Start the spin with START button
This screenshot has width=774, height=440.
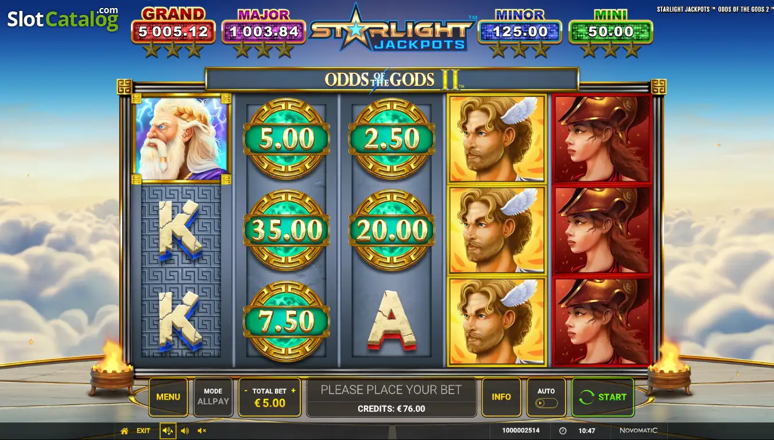click(x=603, y=397)
